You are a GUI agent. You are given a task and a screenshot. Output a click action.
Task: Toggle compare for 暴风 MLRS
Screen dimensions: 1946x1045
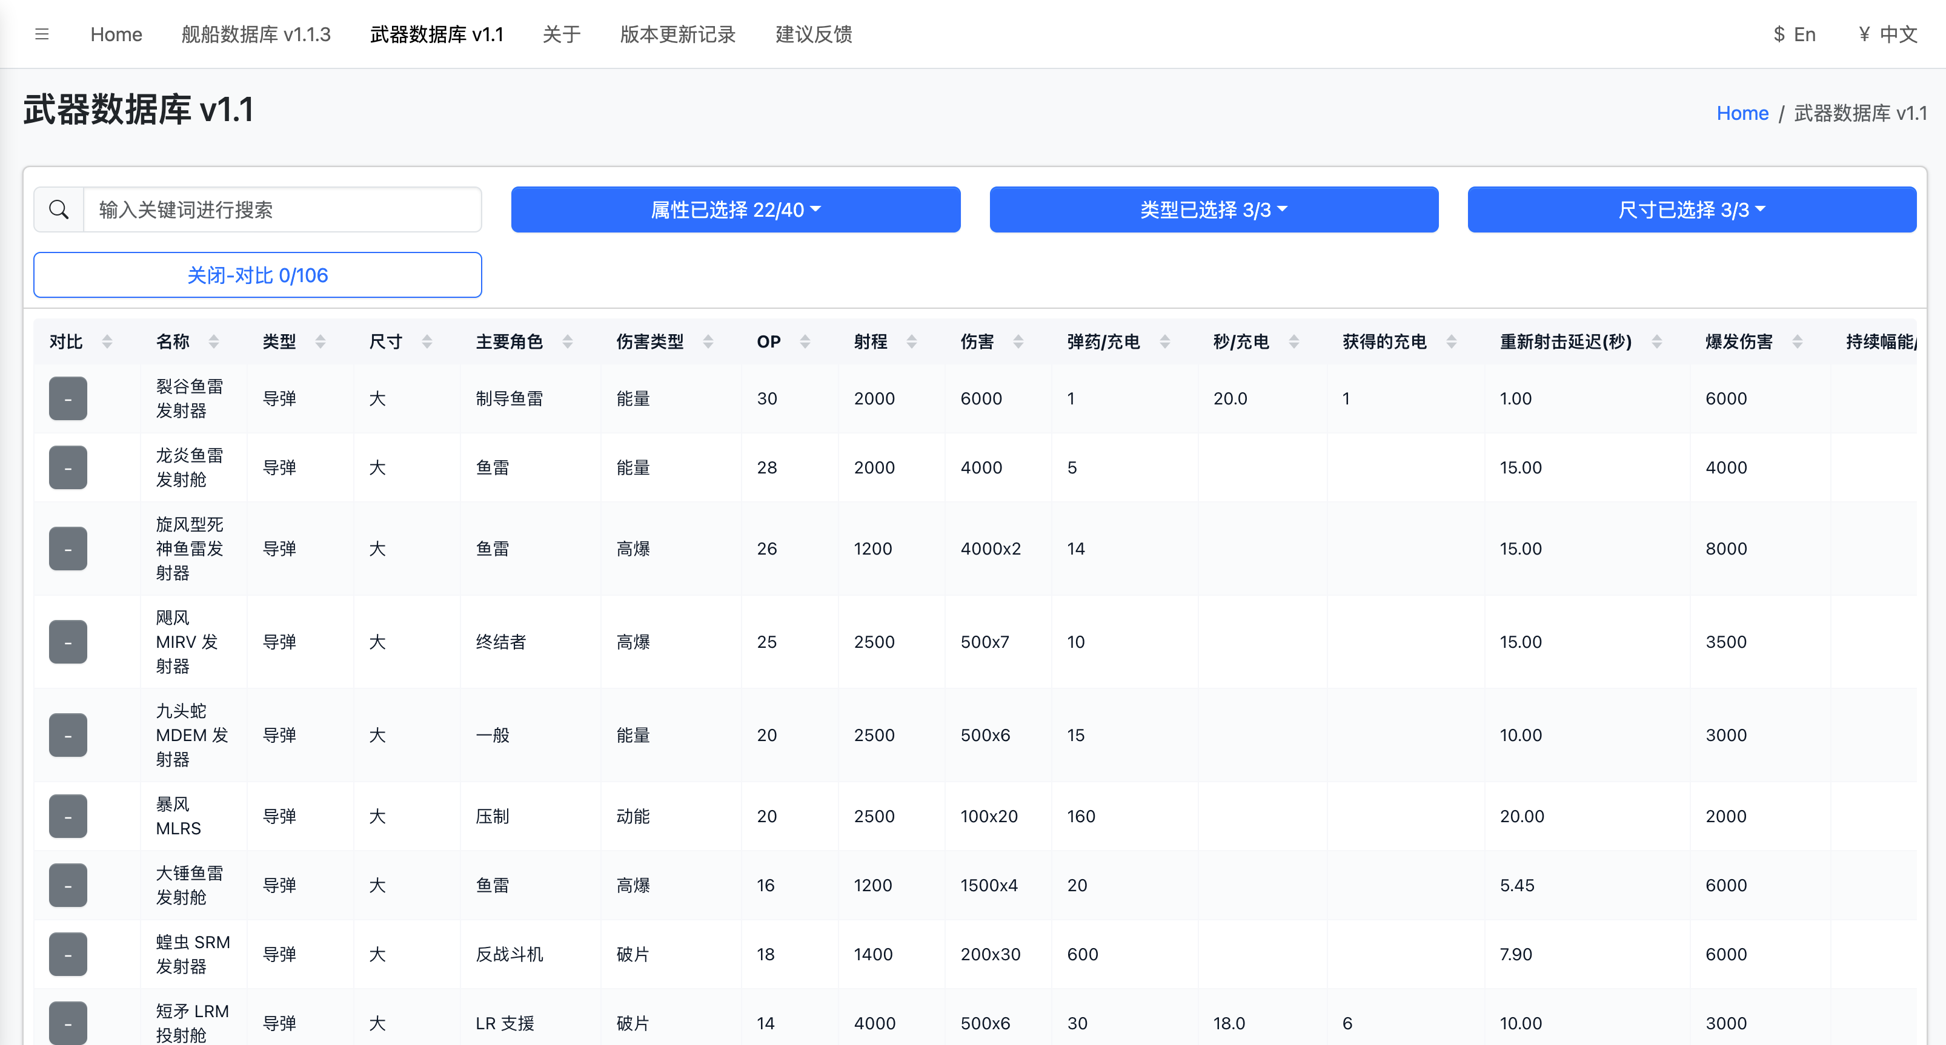(67, 816)
